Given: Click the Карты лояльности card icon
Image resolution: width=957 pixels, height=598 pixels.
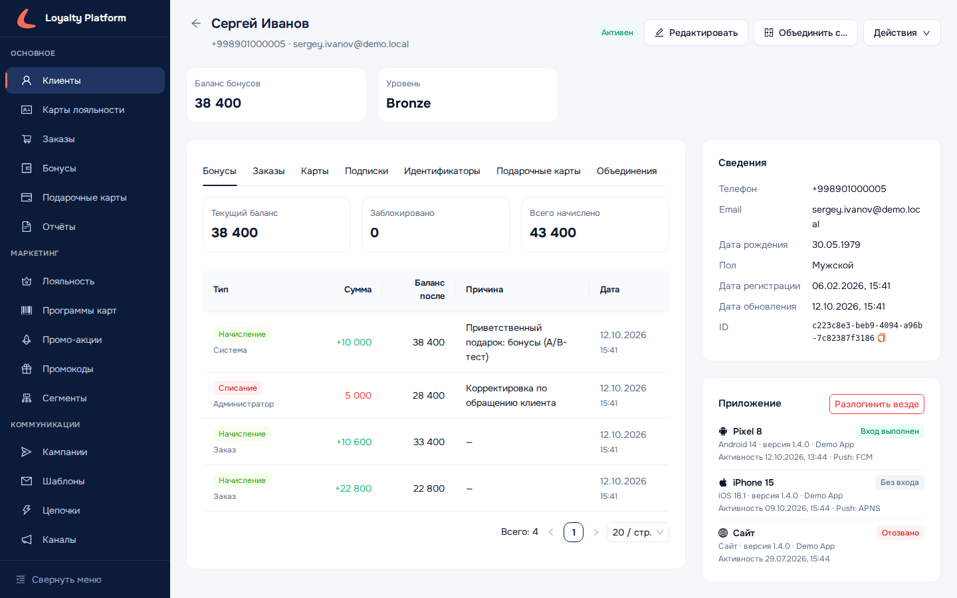Looking at the screenshot, I should click(27, 110).
